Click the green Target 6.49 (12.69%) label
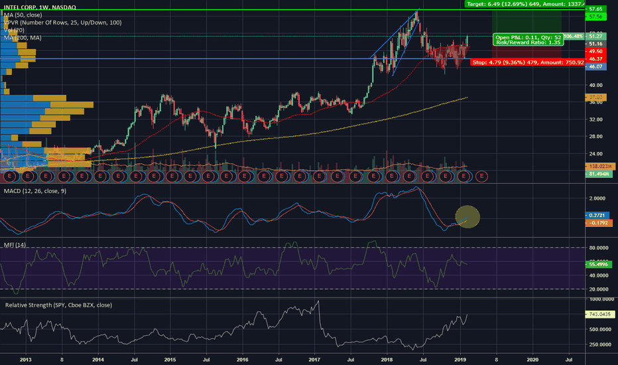 [525, 4]
